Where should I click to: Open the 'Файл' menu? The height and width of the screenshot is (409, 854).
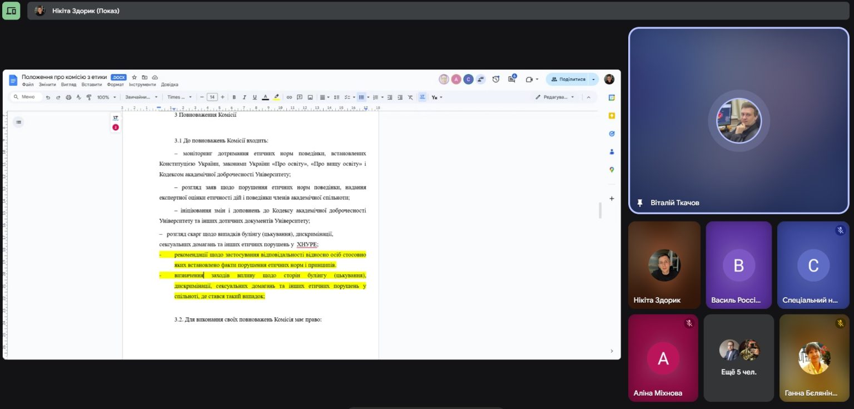click(x=28, y=85)
